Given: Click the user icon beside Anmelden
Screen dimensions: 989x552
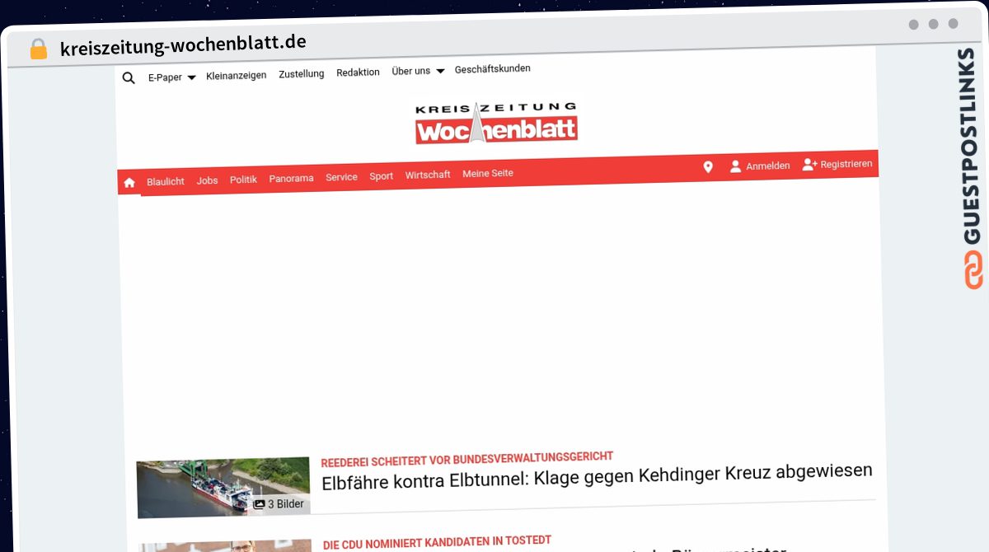Looking at the screenshot, I should pos(736,166).
